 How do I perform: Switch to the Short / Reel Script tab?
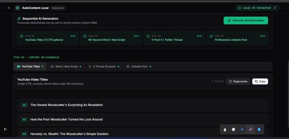coord(66,67)
